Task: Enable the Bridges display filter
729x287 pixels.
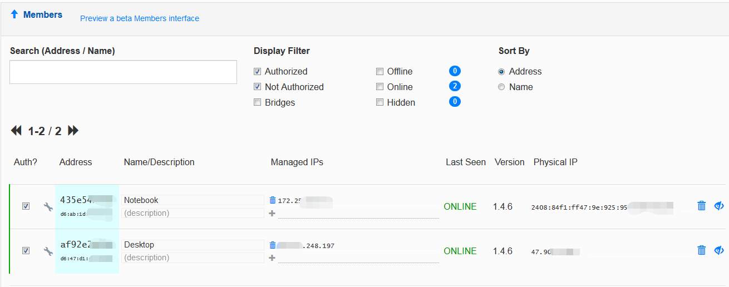Action: click(x=257, y=103)
